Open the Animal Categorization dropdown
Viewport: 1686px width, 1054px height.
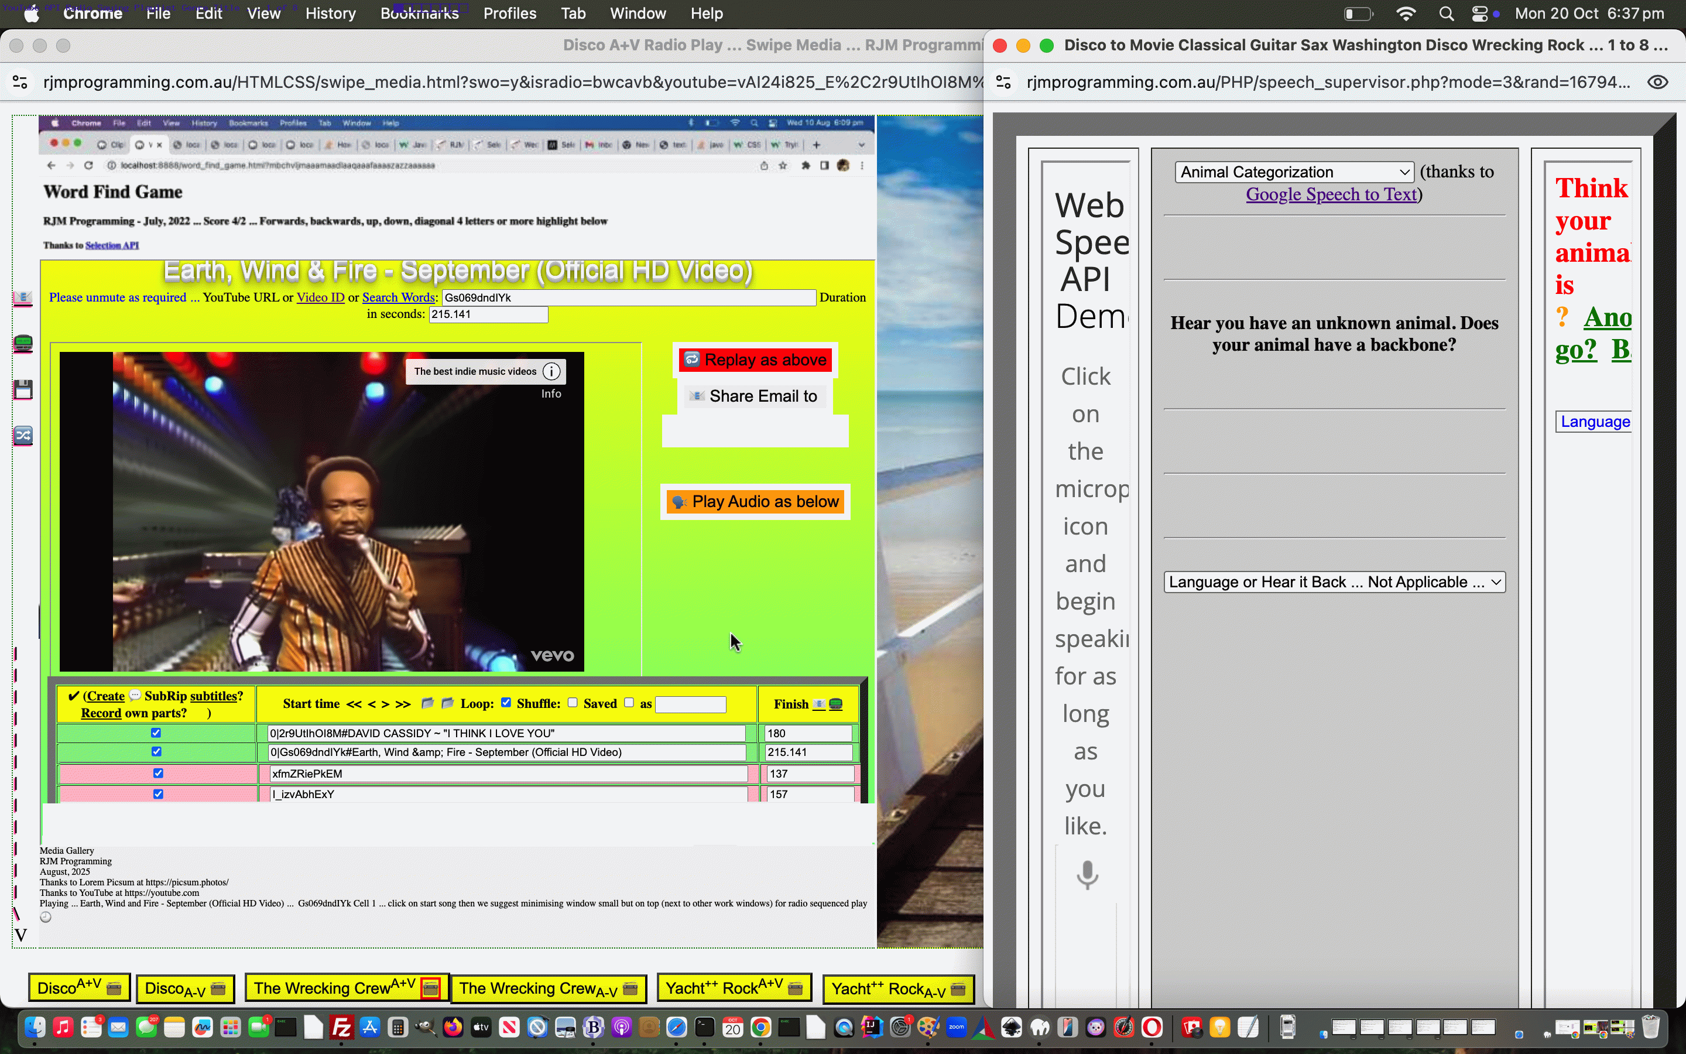click(1294, 172)
